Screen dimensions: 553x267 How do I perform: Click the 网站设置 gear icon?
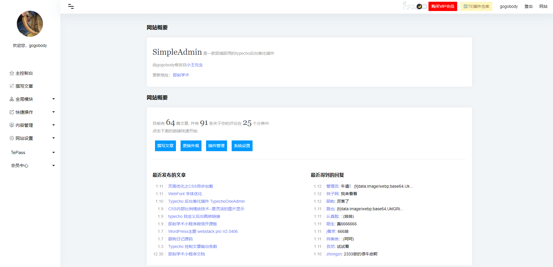click(x=11, y=138)
